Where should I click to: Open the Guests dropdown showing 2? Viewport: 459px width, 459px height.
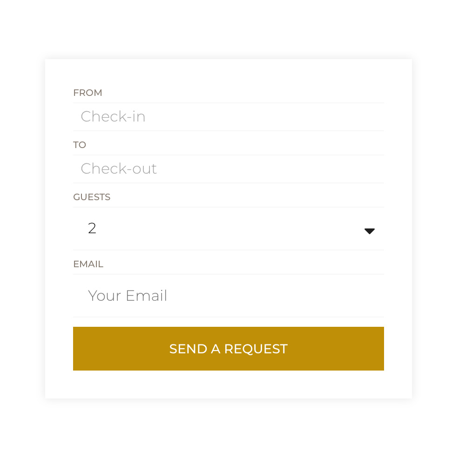pyautogui.click(x=228, y=229)
